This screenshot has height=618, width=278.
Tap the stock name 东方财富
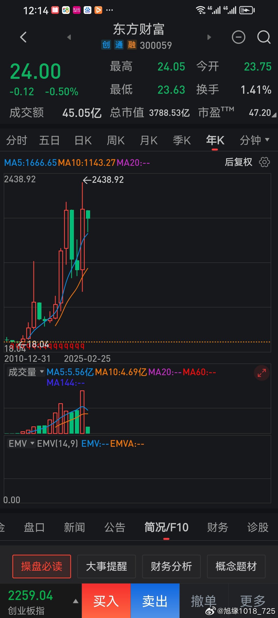point(139,29)
